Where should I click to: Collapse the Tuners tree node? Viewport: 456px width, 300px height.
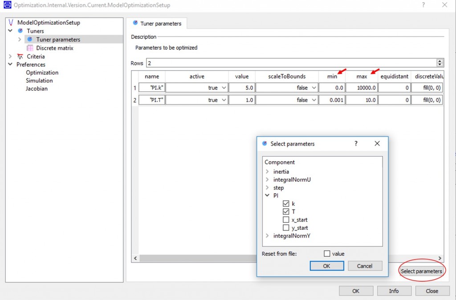pos(10,31)
